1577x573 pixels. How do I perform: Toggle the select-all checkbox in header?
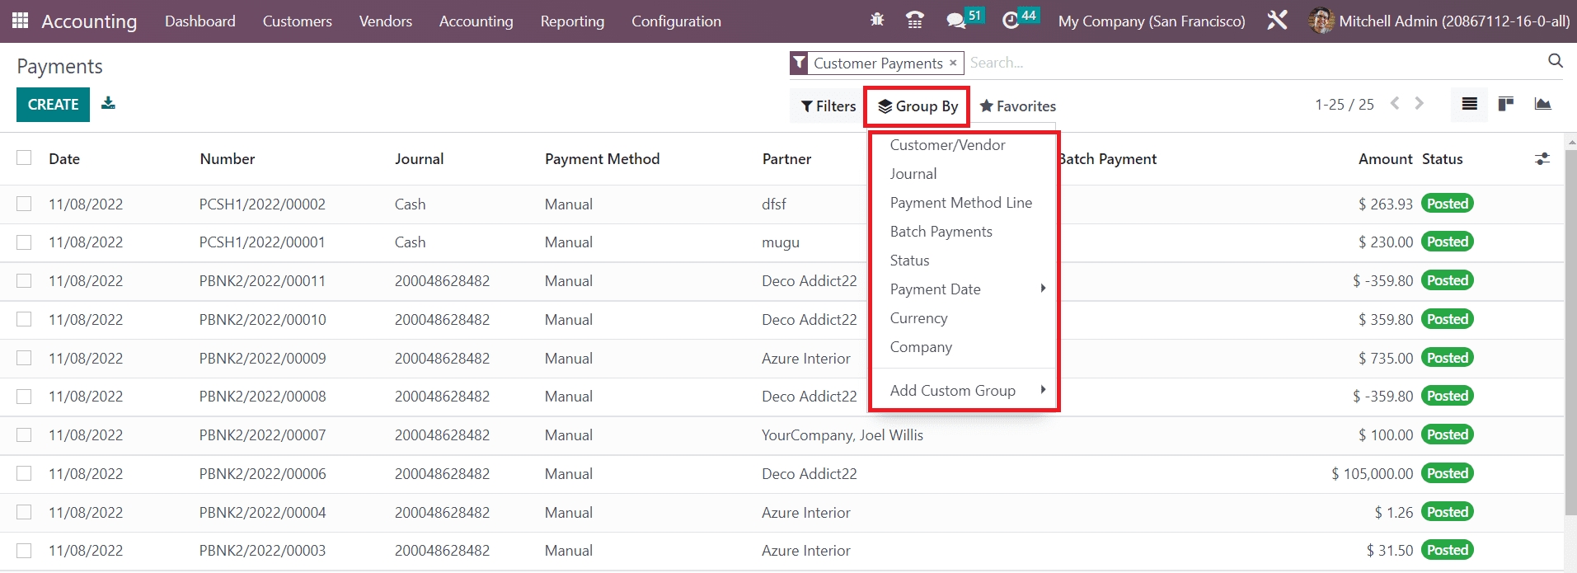coord(24,158)
